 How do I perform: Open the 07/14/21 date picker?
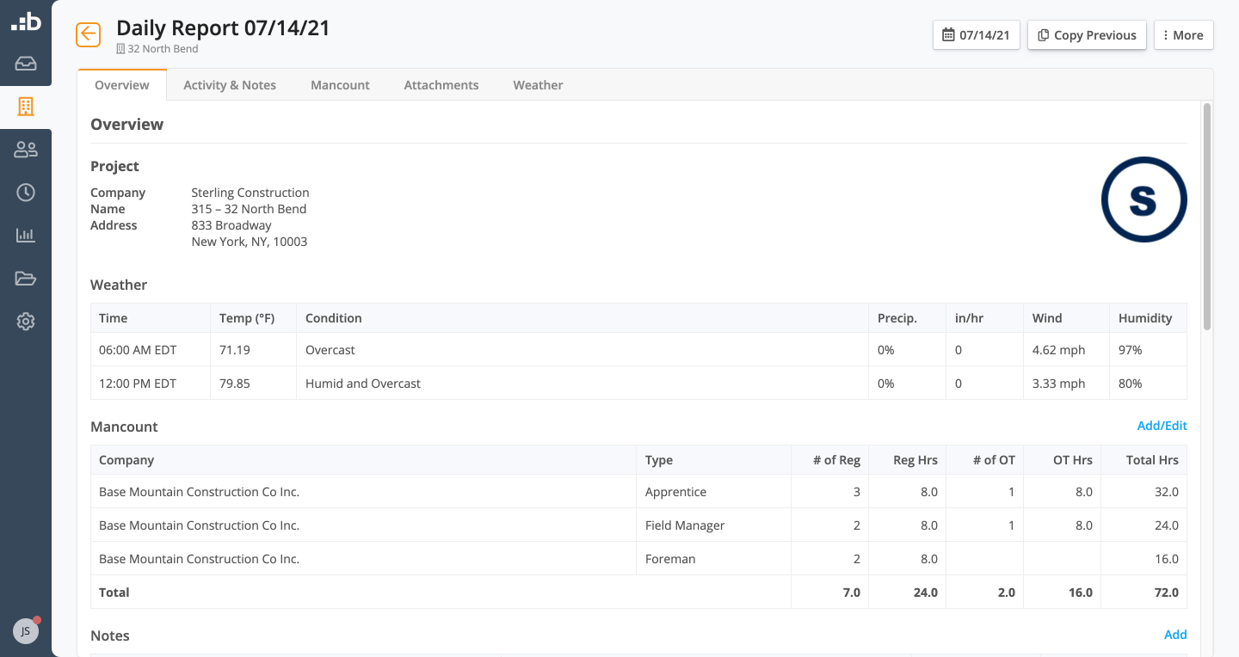976,35
